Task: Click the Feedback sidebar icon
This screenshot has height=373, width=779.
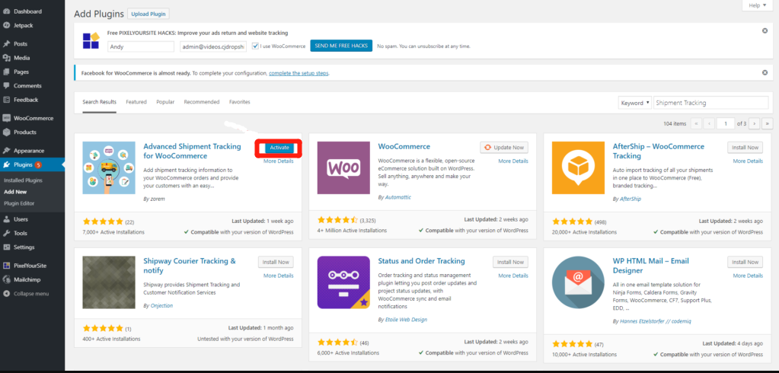Action: pos(6,99)
